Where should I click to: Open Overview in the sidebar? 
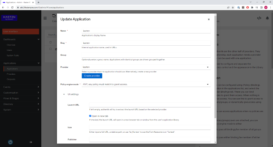click(11, 45)
